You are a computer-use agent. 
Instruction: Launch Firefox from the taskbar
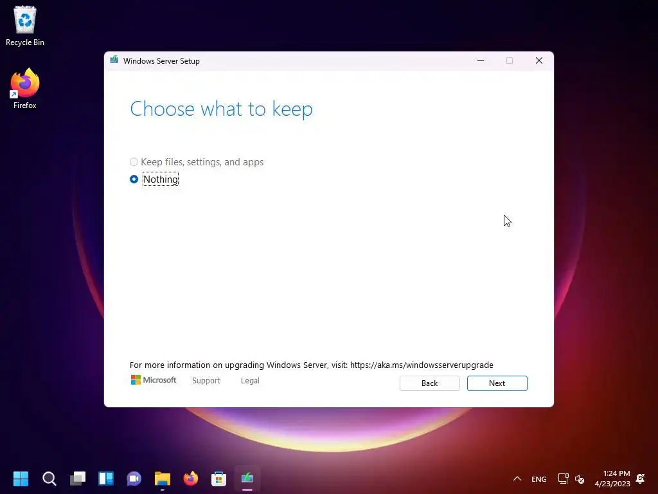tap(190, 479)
